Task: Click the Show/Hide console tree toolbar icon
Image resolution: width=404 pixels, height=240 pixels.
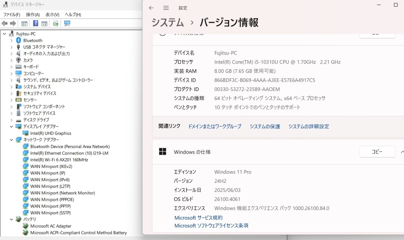Action: 24,23
